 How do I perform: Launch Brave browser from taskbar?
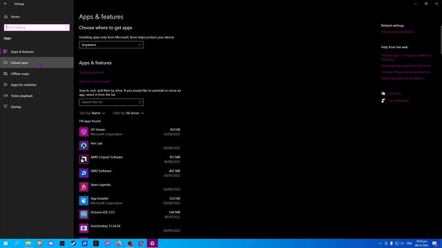tap(39, 243)
